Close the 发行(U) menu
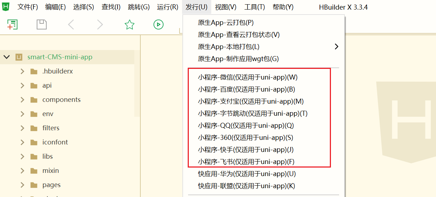Screen dimensions: 436x197 [197, 7]
